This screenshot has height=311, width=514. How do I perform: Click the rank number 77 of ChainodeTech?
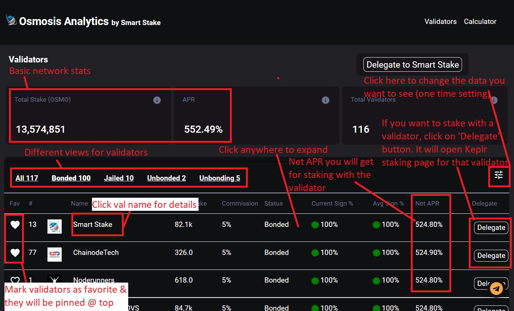click(x=33, y=253)
